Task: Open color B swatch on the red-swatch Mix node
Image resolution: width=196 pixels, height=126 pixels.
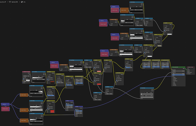Action: 52,112
